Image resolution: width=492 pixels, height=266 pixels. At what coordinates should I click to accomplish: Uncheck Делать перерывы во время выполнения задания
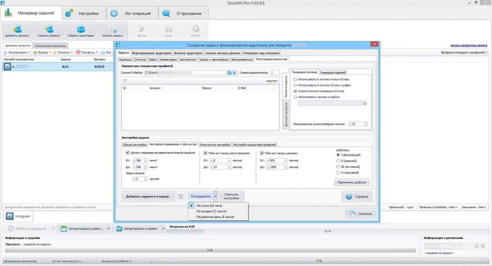(128, 153)
